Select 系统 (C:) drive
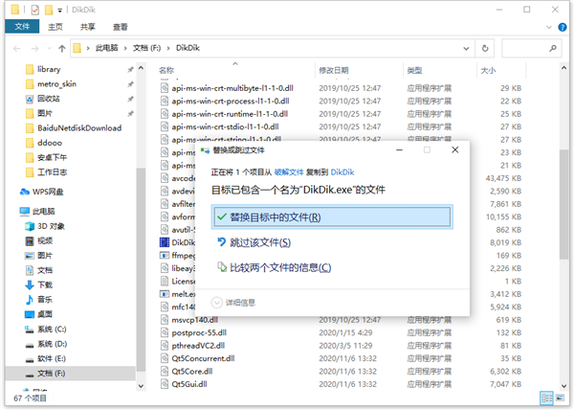 (x=52, y=329)
